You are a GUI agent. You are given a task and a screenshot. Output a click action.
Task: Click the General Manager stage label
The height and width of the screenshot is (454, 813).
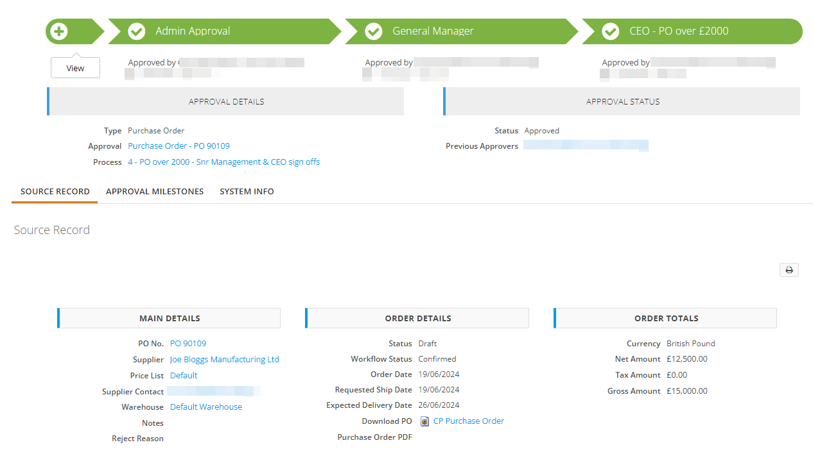pos(433,31)
